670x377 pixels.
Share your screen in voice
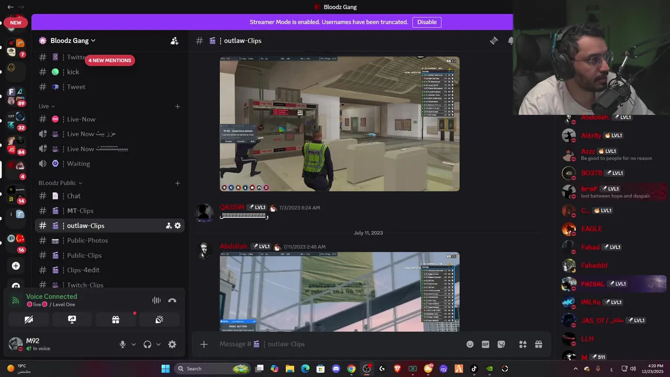(x=72, y=319)
